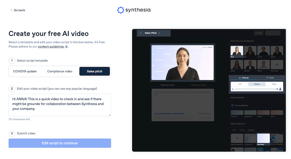Choose the Full body display option
This screenshot has width=291, height=159.
pyautogui.click(x=244, y=78)
